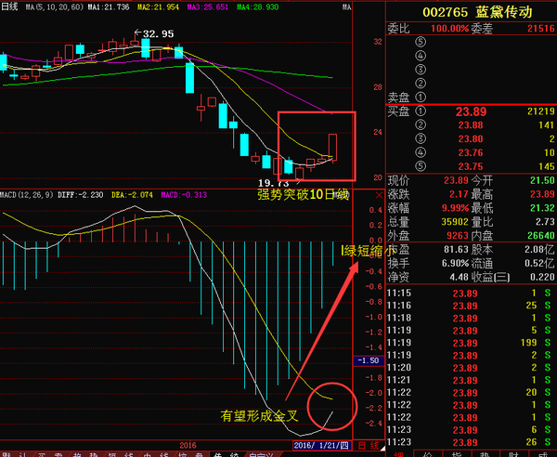
Task: Click the stock title 002765 蓝黛传动
Action: [471, 10]
